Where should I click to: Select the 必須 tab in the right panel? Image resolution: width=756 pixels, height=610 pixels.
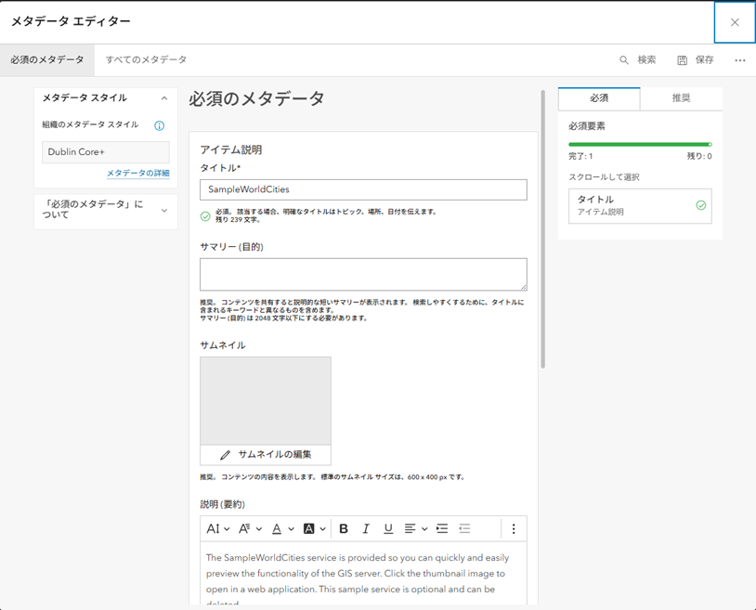pos(599,98)
